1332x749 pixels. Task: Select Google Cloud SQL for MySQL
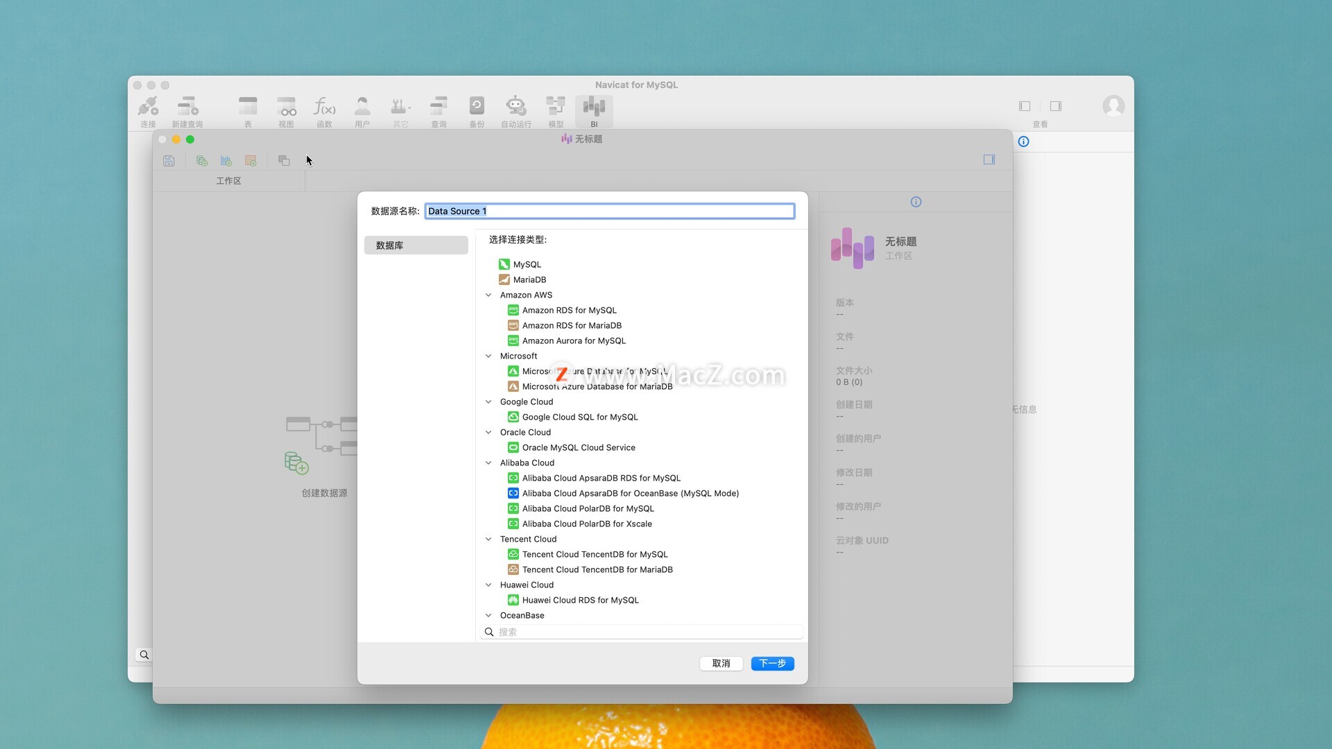click(x=573, y=417)
